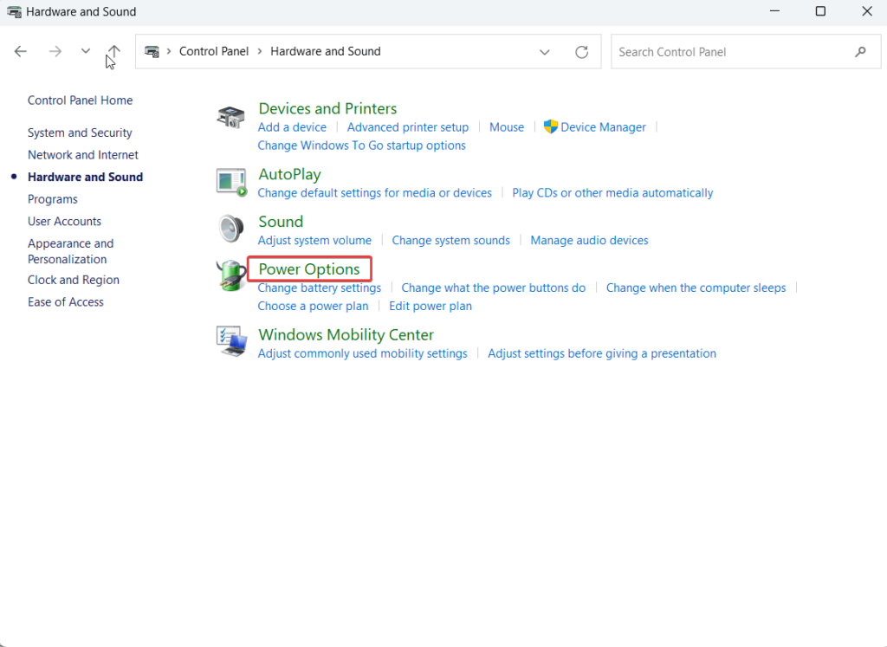The image size is (887, 647).
Task: Expand chevron after Control Panel breadcrumb
Action: tap(260, 52)
